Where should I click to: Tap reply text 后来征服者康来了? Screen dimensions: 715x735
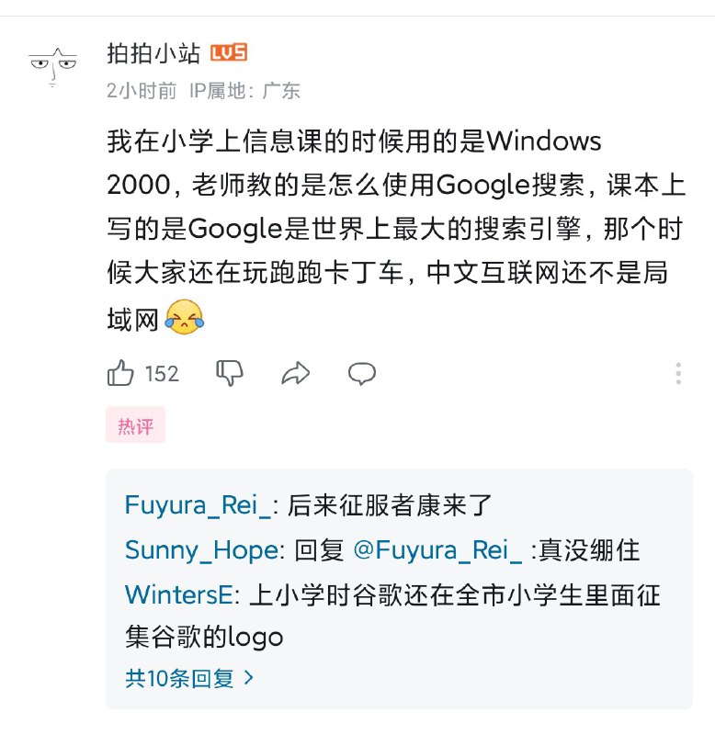click(389, 506)
